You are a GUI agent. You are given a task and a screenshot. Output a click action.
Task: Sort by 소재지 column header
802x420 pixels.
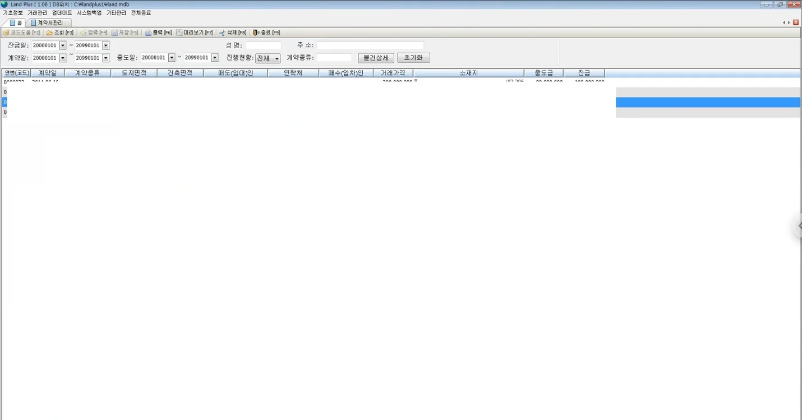coord(469,73)
